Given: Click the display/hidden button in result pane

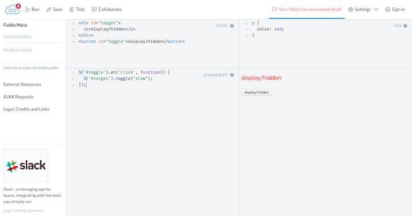Looking at the screenshot, I should pos(256,93).
